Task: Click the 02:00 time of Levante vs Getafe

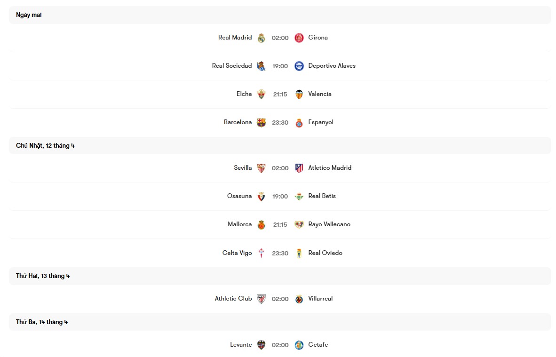Action: [280, 345]
